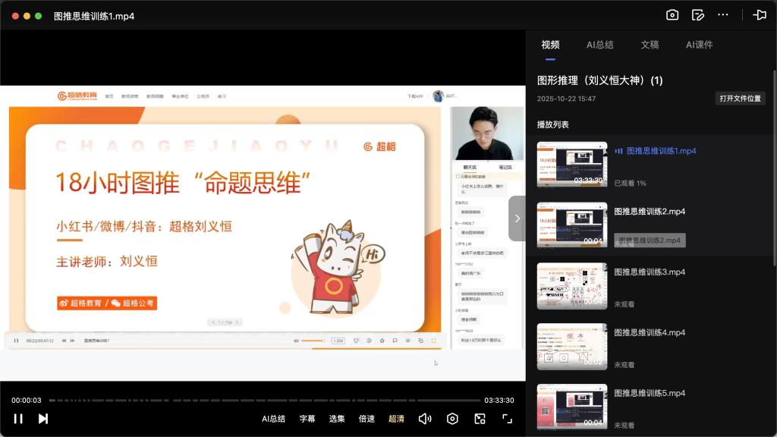Switch to the 文稿 tab

pos(650,45)
